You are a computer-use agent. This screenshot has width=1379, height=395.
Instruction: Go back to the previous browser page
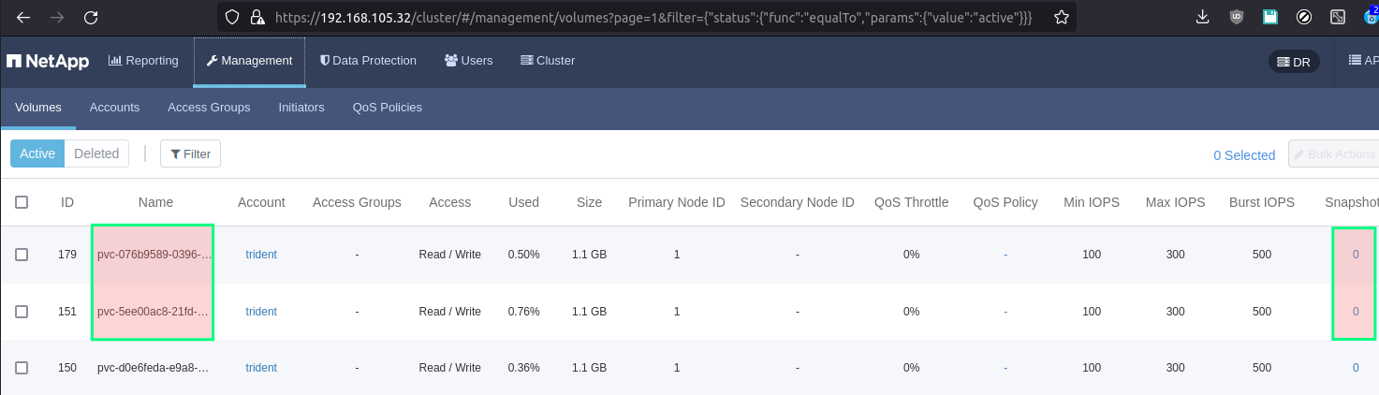[23, 18]
